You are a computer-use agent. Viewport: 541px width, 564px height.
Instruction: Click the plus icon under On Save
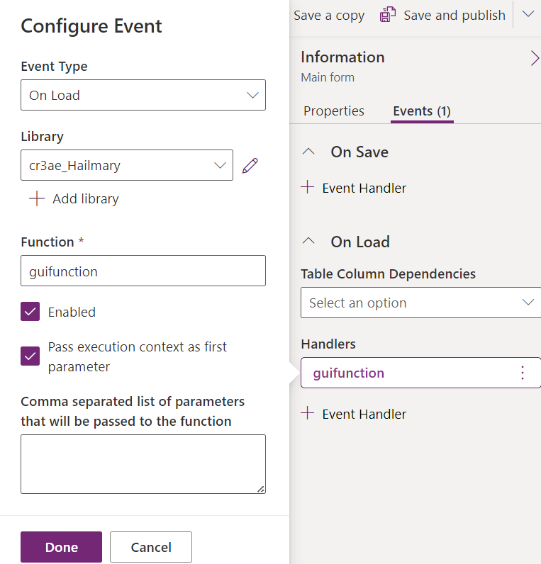(308, 188)
